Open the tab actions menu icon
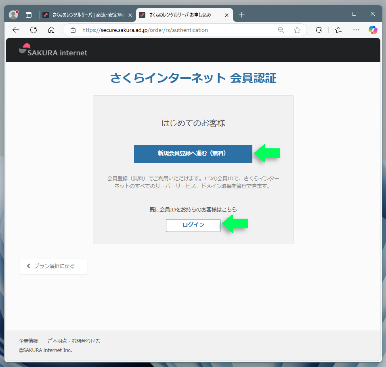The height and width of the screenshot is (367, 386). pyautogui.click(x=29, y=15)
